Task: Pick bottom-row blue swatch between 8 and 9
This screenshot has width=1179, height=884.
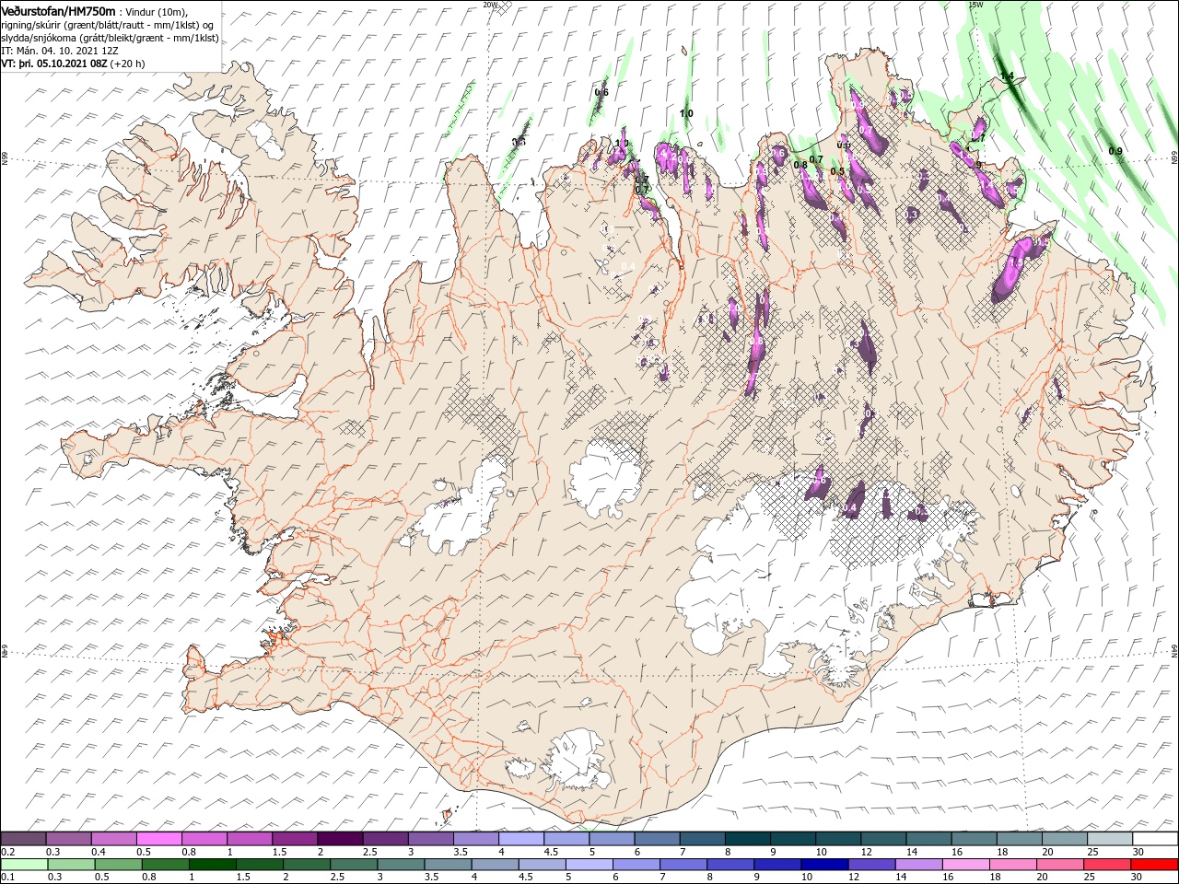Action: [730, 865]
